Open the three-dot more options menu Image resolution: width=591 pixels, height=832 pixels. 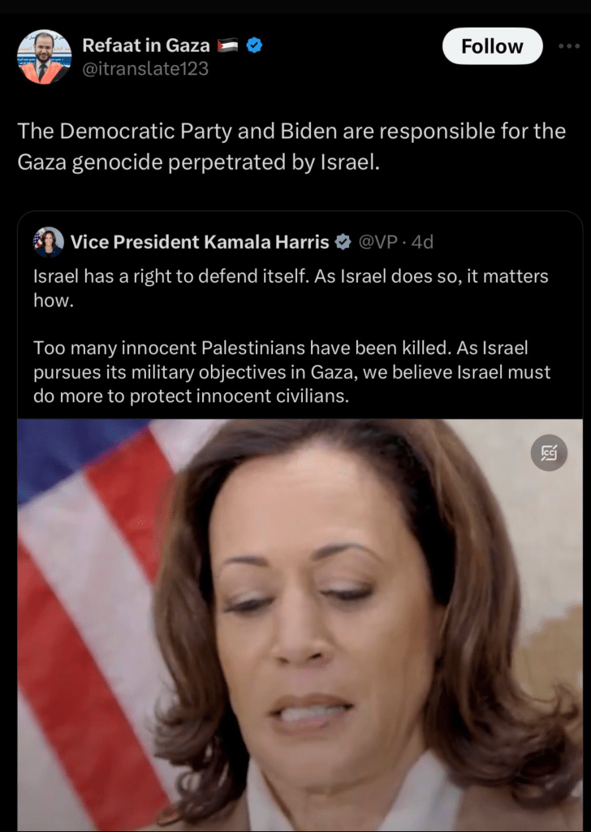tap(569, 46)
